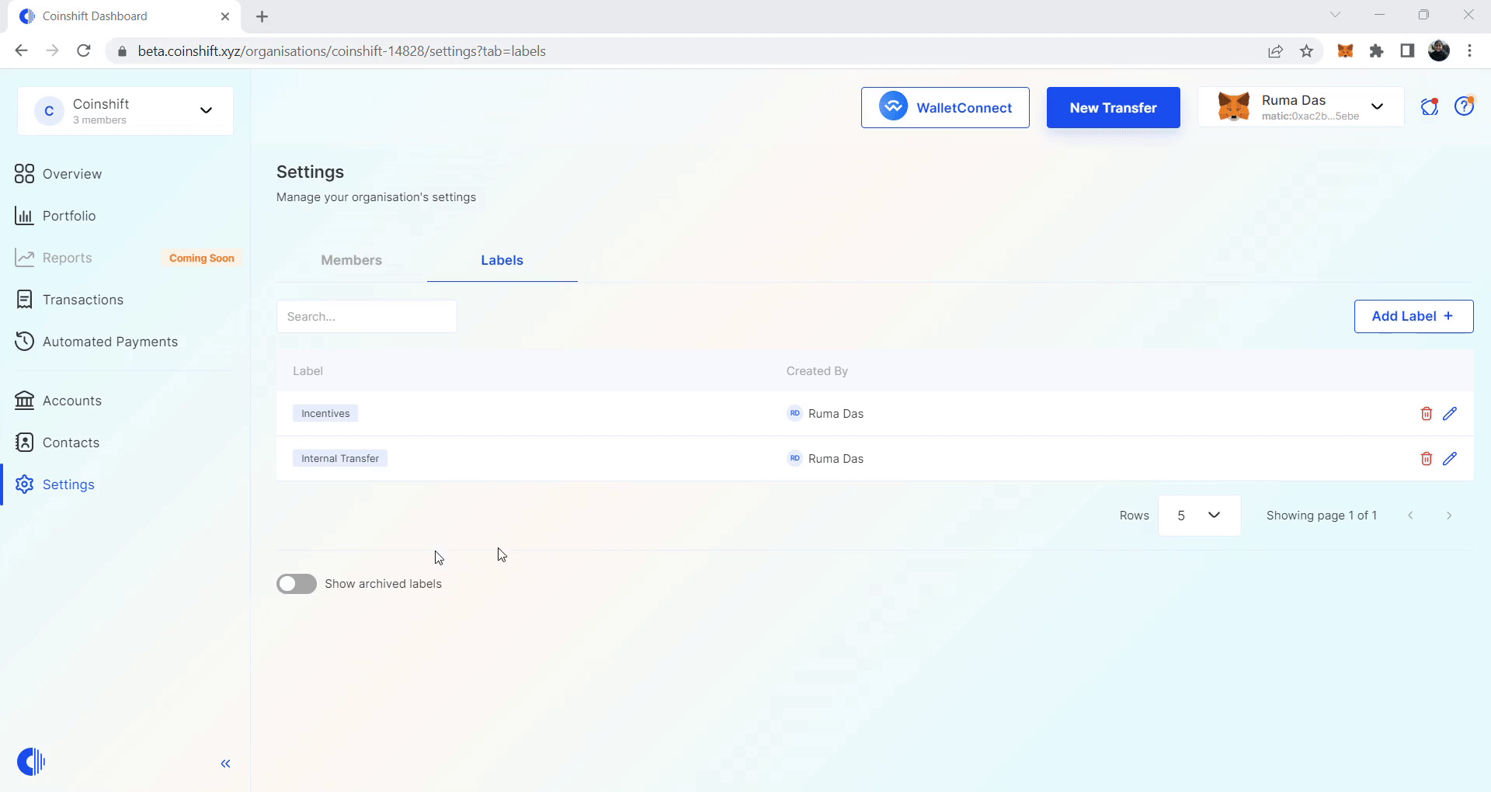
Task: Edit the Incentives label with pencil
Action: click(1449, 414)
